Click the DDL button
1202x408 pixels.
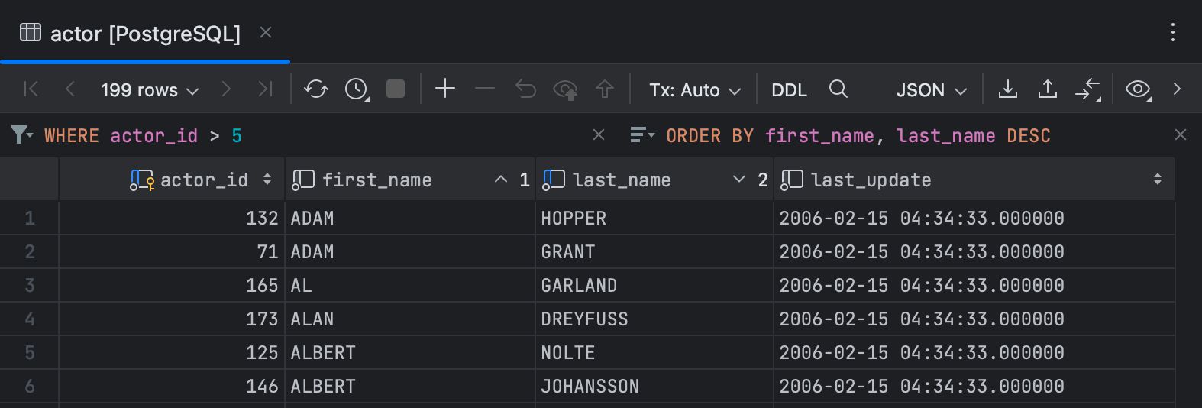point(789,90)
